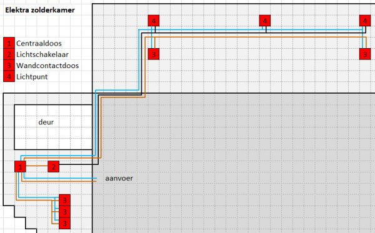The height and width of the screenshot is (233, 375).
Task: Click the legend square numbered 4
Action: [x=9, y=76]
